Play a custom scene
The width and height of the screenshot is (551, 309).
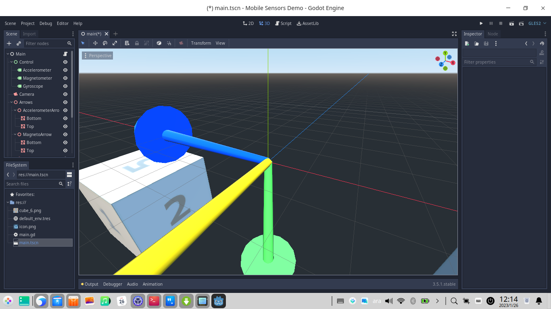(x=521, y=23)
